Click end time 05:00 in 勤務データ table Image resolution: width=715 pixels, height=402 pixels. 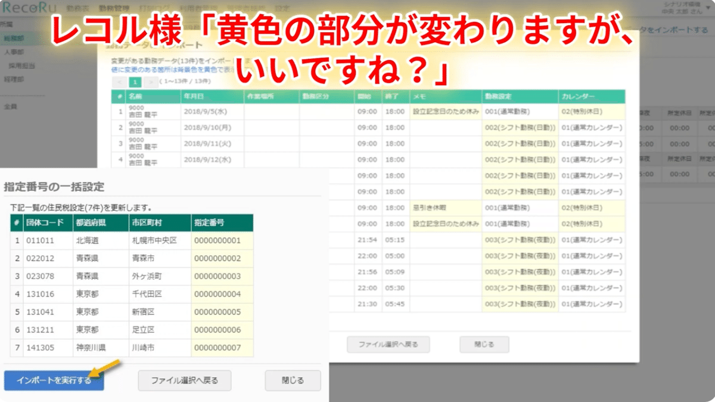coord(395,256)
